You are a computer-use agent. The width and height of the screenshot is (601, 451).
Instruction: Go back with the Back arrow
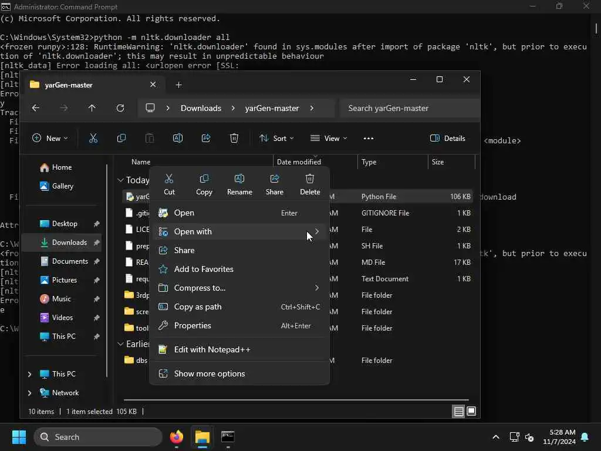tap(36, 108)
